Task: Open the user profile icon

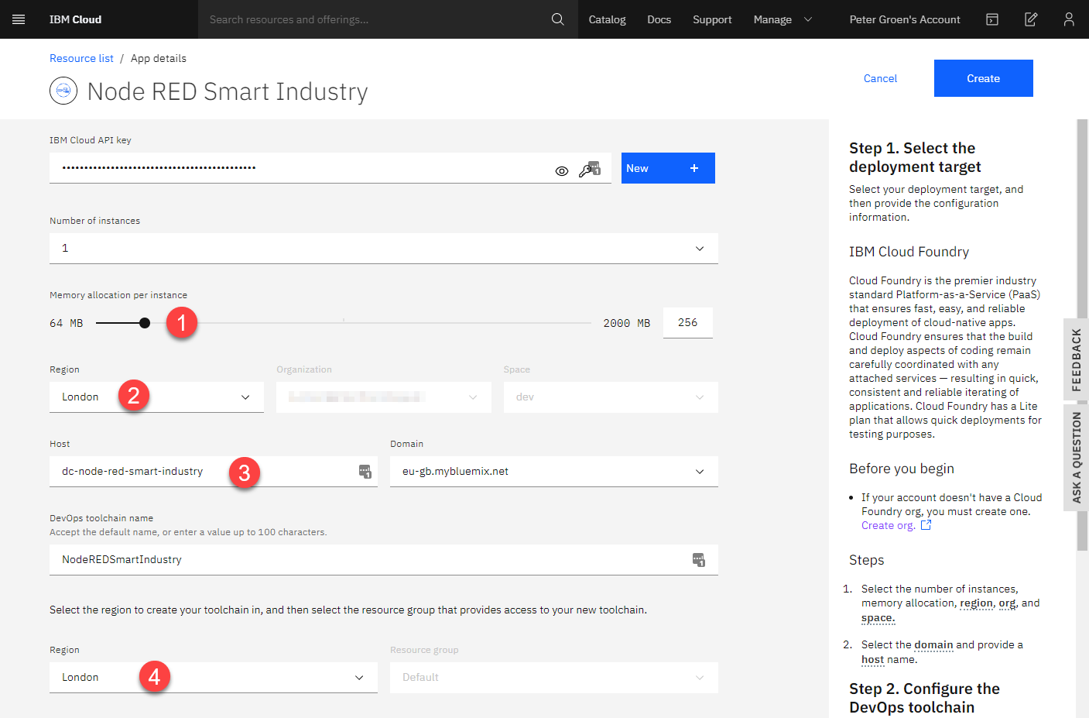Action: tap(1069, 19)
